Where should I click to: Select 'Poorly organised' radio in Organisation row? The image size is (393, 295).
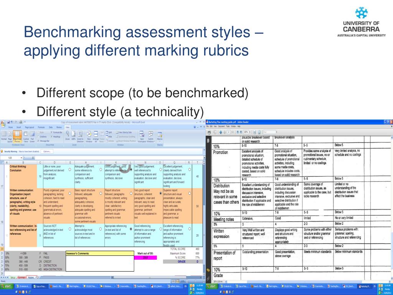[70, 194]
